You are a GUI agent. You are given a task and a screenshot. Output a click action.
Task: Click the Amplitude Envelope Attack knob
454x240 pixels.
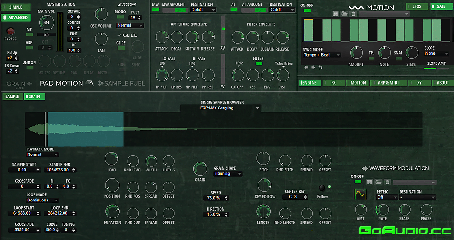[162, 37]
